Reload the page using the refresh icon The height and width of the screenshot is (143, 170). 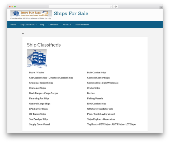111,6
